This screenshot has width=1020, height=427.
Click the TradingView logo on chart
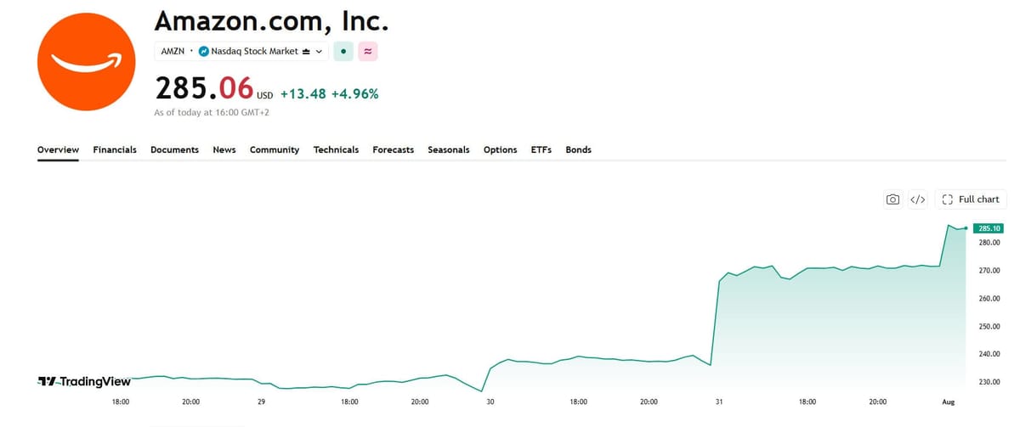85,381
